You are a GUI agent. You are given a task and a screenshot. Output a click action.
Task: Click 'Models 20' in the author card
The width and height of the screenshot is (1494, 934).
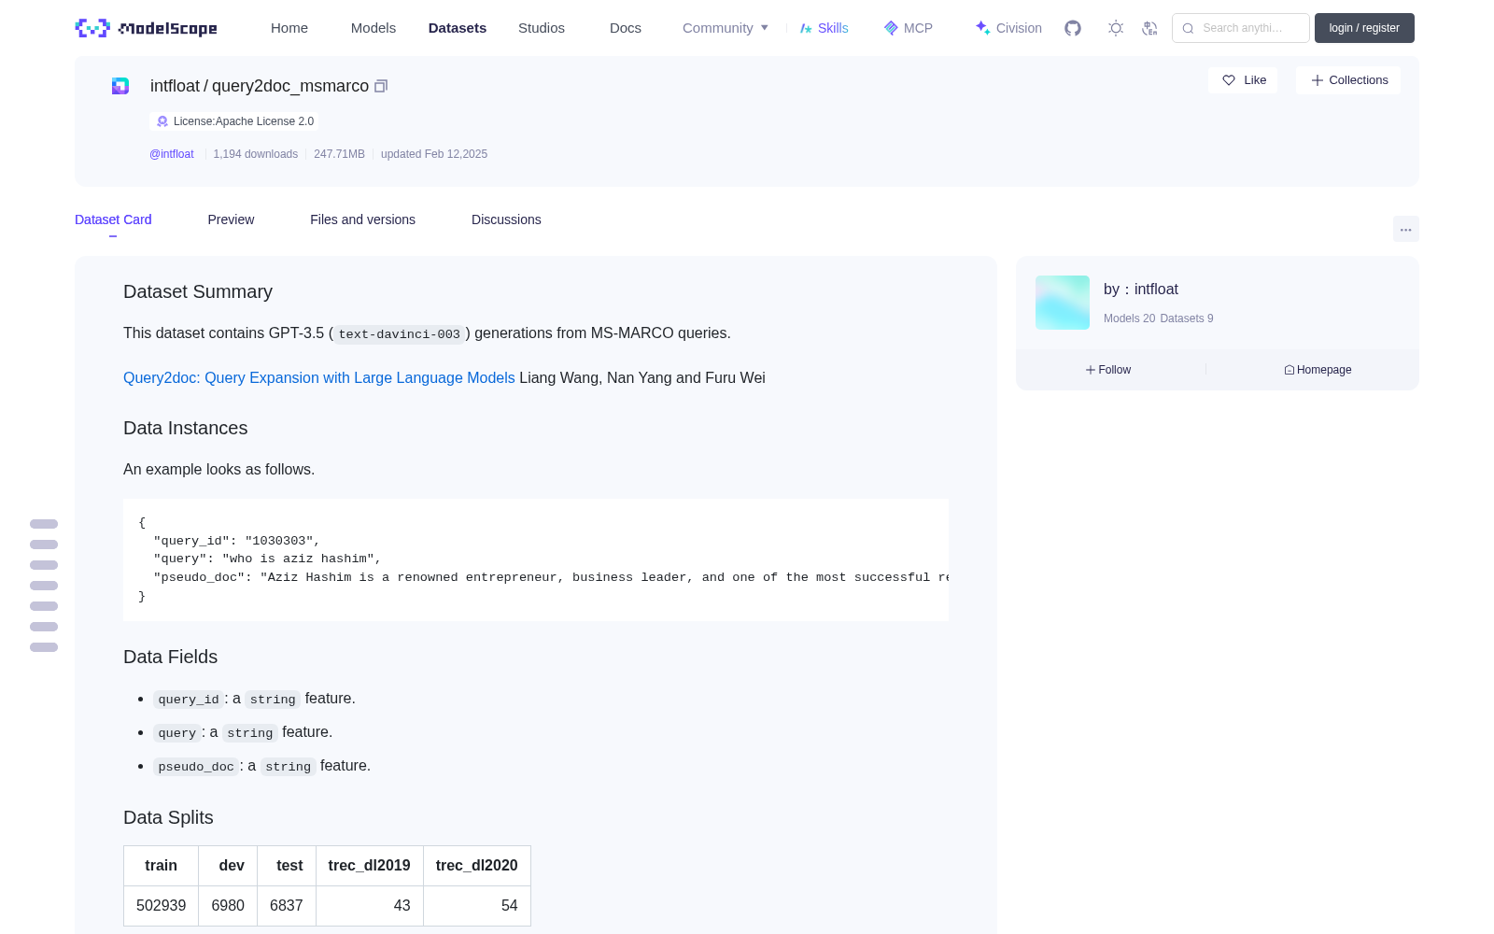(1129, 318)
